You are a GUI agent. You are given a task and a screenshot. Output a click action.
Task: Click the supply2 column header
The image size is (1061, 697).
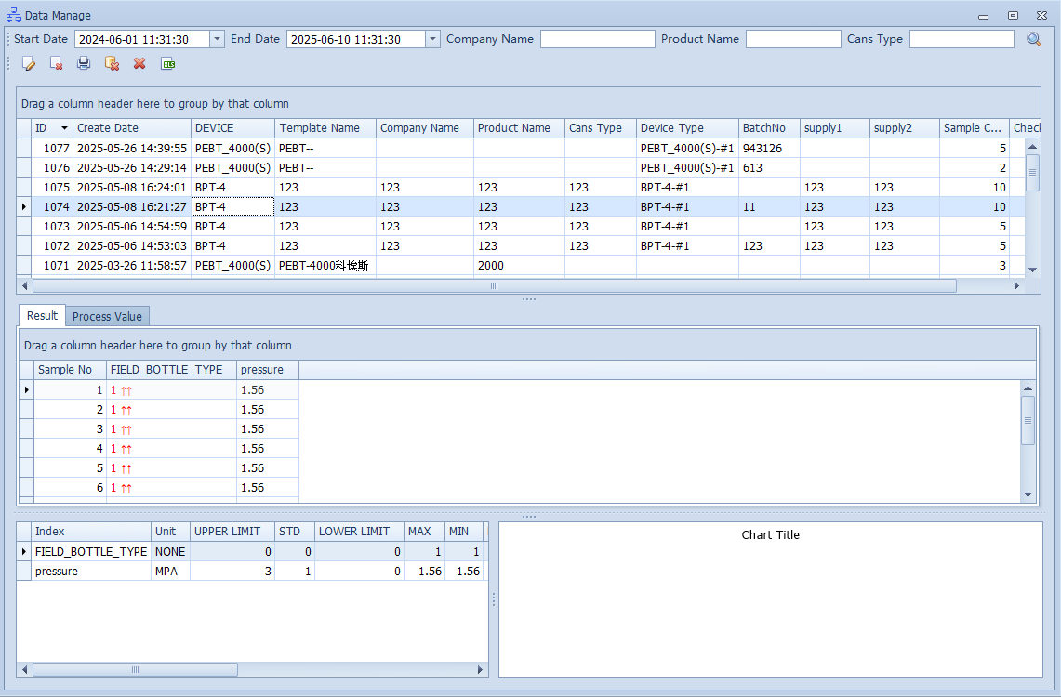pos(905,127)
